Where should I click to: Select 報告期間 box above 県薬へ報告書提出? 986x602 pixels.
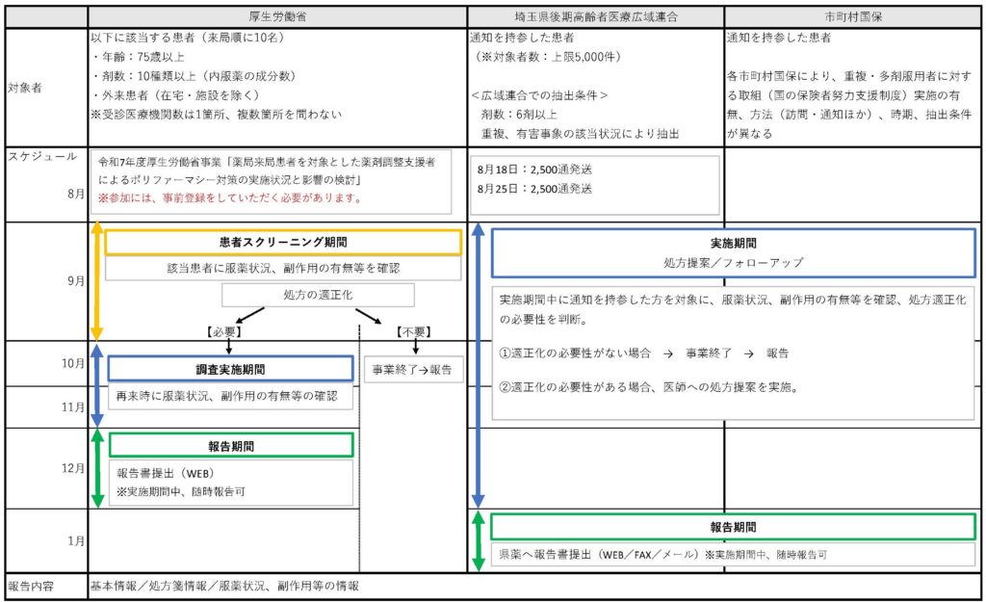pos(733,527)
